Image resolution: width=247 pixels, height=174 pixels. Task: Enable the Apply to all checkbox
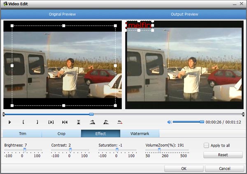[x=207, y=145]
